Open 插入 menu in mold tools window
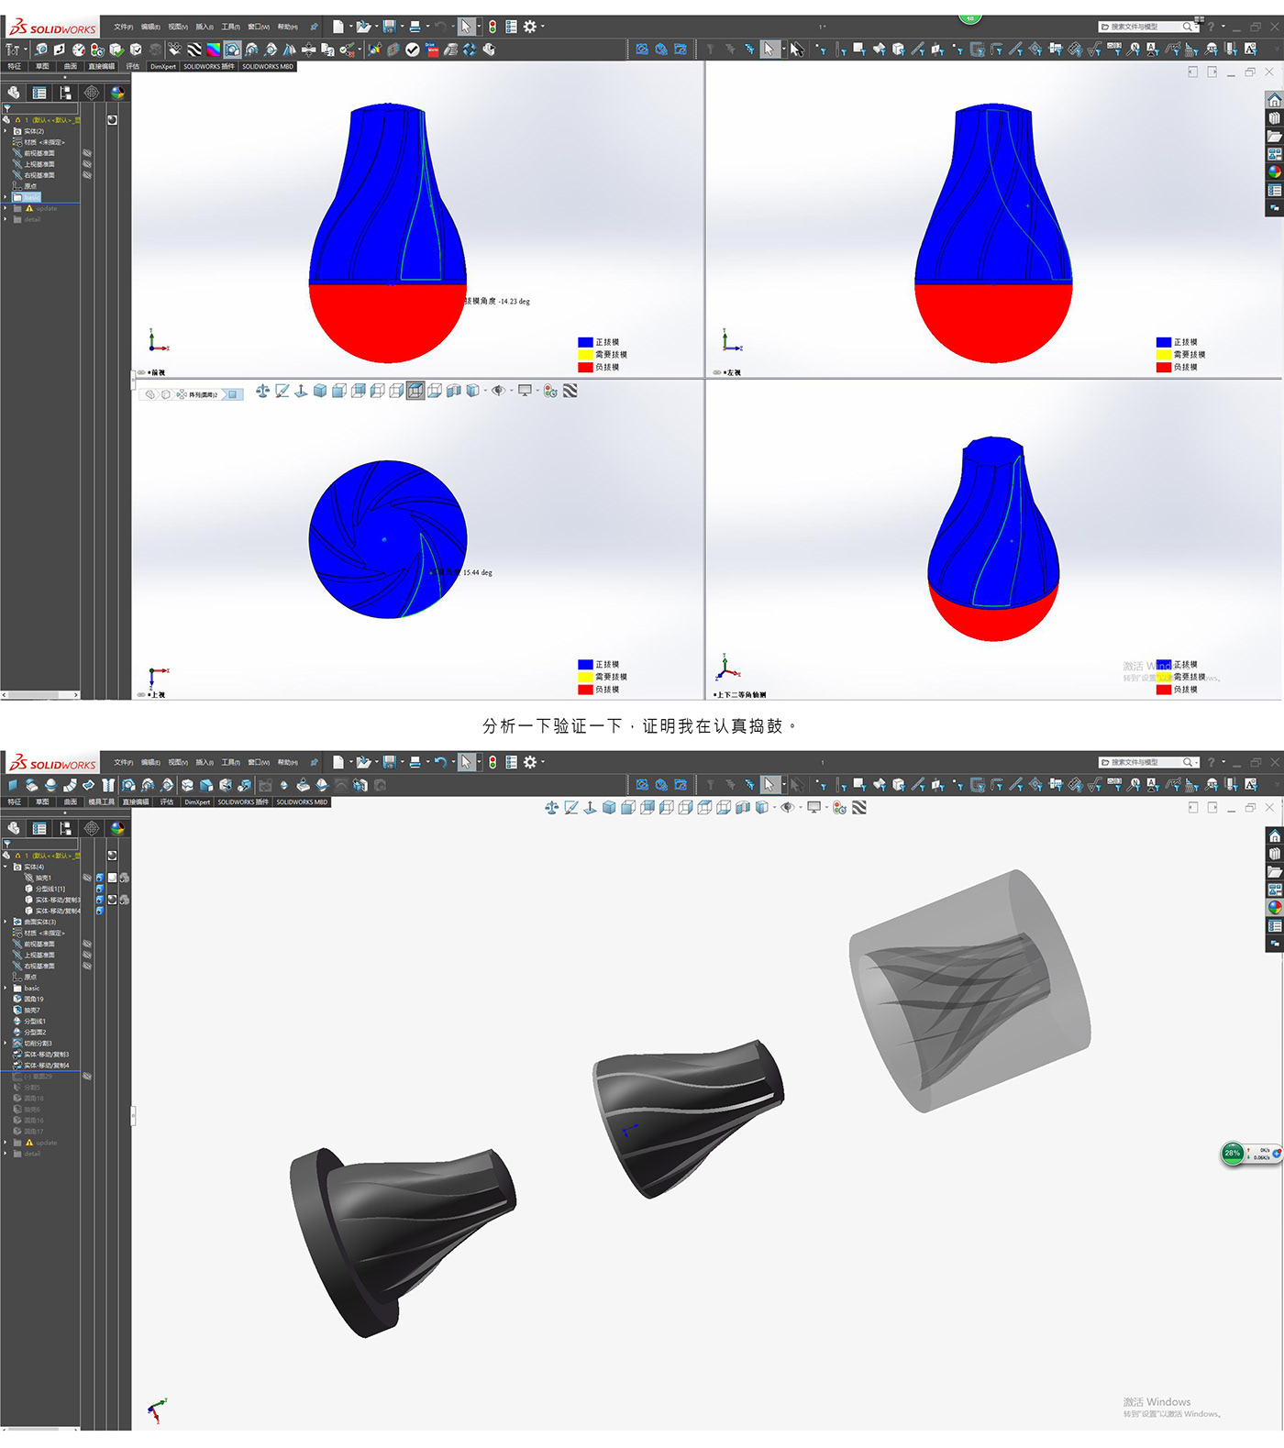Screen dimensions: 1284x1448 click(205, 762)
